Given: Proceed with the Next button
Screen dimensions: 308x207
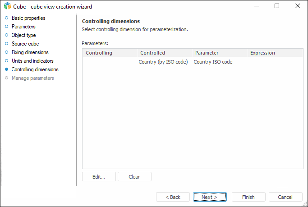Looking at the screenshot, I should (210, 197).
